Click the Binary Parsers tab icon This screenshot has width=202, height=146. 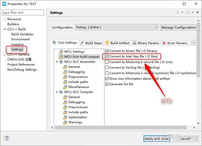coord(134,43)
